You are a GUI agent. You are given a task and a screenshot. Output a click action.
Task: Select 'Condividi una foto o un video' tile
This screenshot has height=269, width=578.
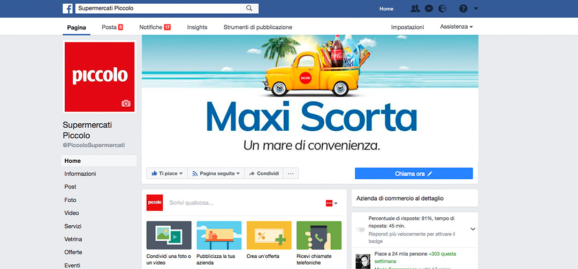pos(169,243)
